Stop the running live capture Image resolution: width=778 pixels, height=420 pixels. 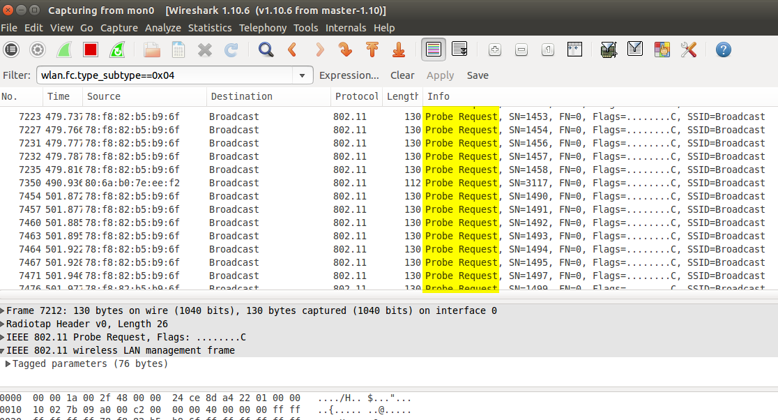pyautogui.click(x=91, y=50)
